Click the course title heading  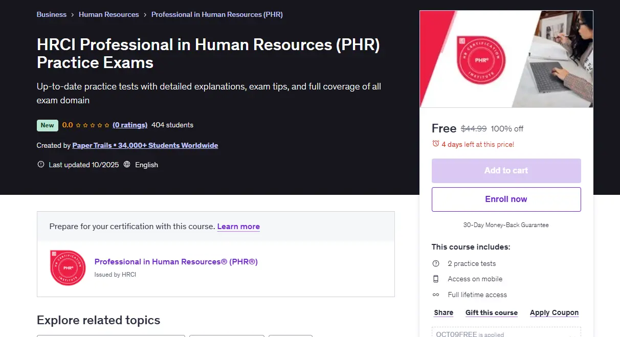point(208,54)
